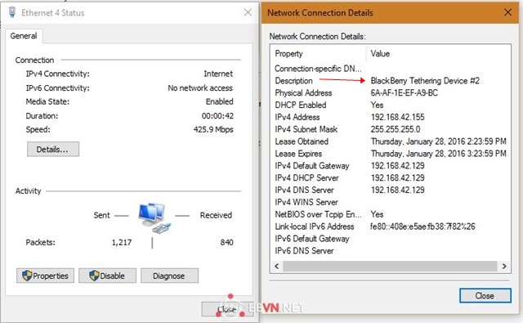Click Close button in Ethernet 4 Status window
523x323 pixels.
[227, 309]
